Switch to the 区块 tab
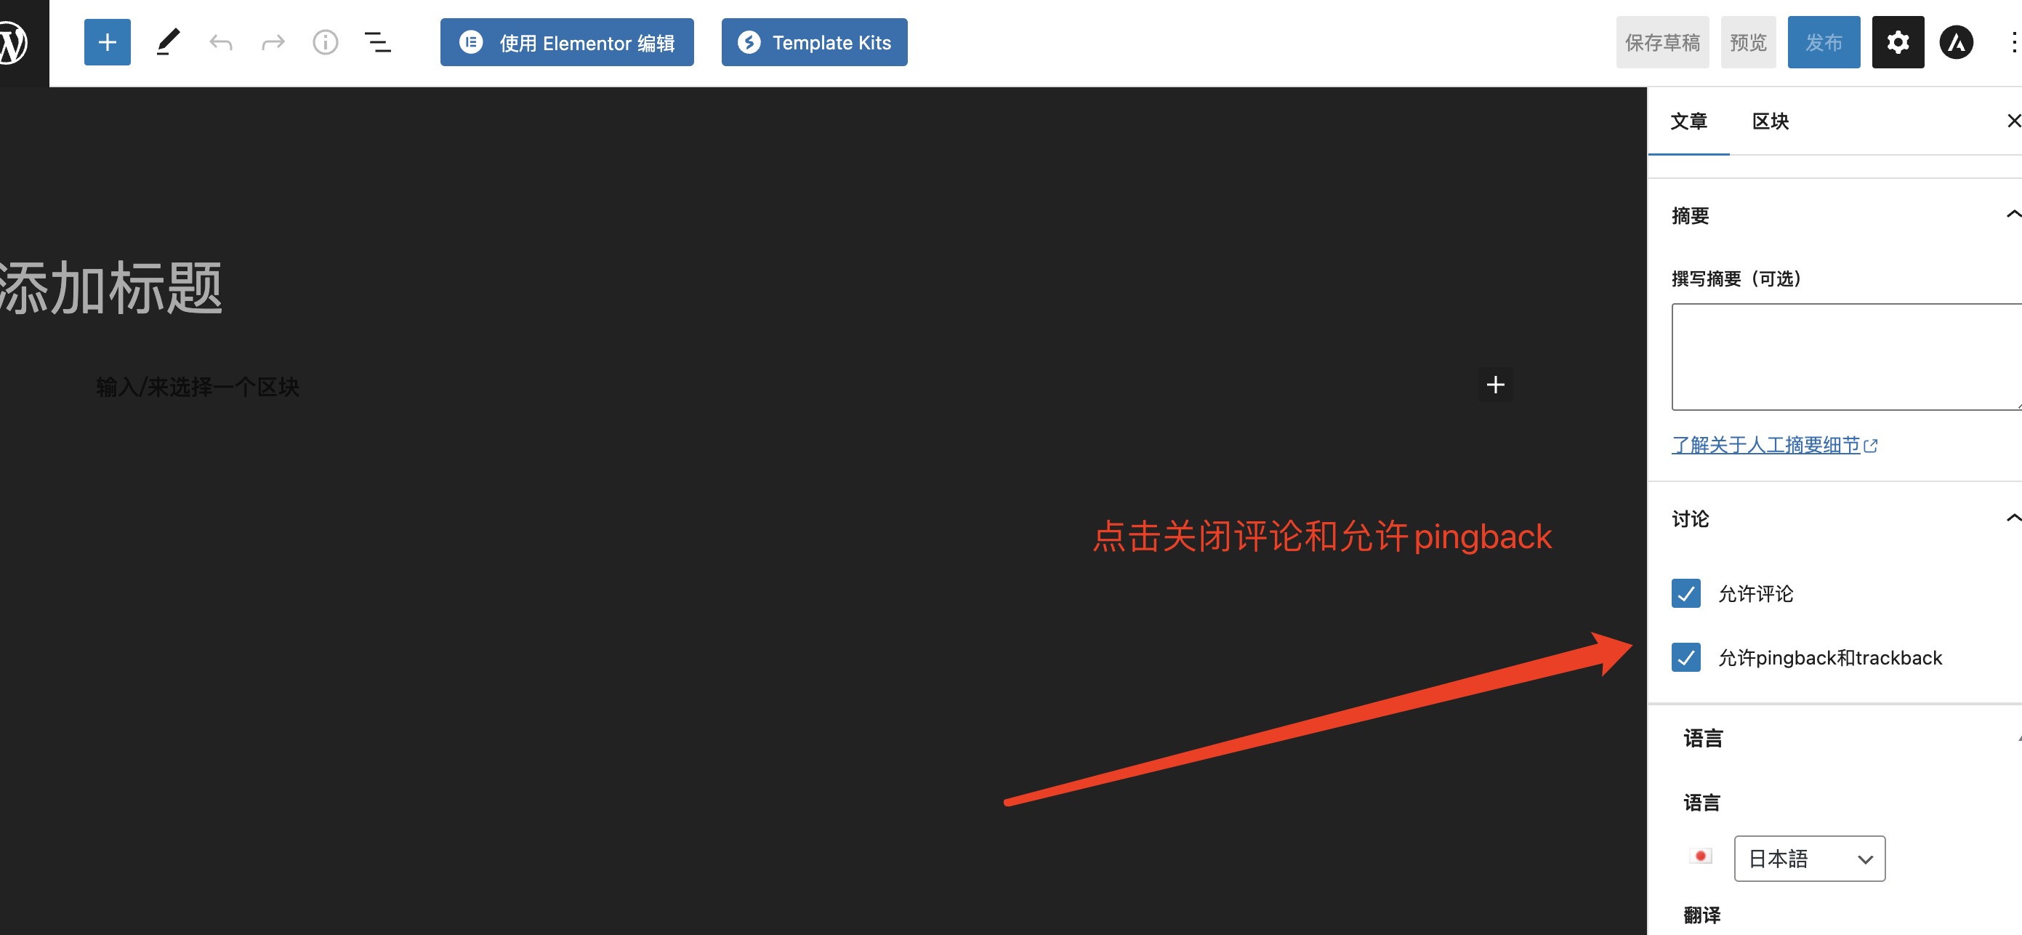 click(1770, 121)
